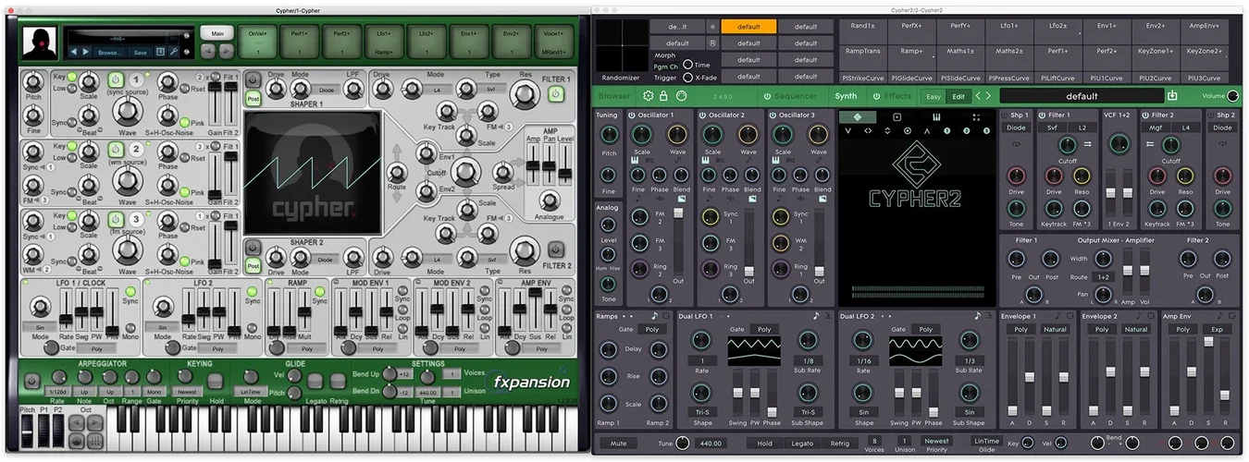The image size is (1249, 462).
Task: Open Envelope 1 Natural curve dropdown
Action: pyautogui.click(x=1055, y=329)
